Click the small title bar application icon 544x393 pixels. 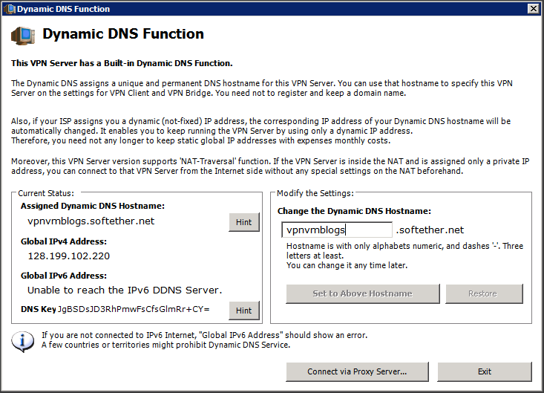8,9
